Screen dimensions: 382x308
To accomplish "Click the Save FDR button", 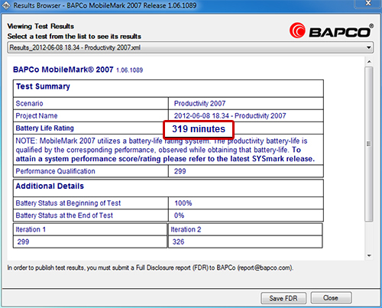I will (283, 298).
